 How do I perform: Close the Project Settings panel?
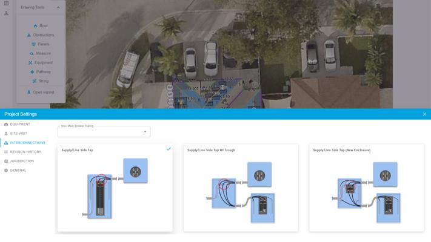[x=424, y=114]
